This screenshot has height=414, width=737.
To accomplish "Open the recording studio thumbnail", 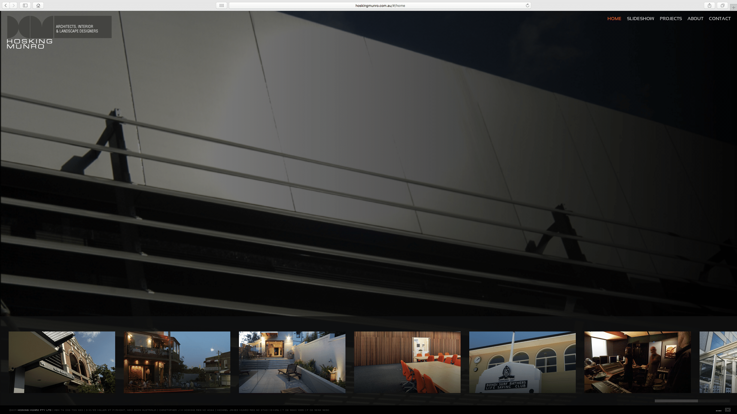I will 638,362.
